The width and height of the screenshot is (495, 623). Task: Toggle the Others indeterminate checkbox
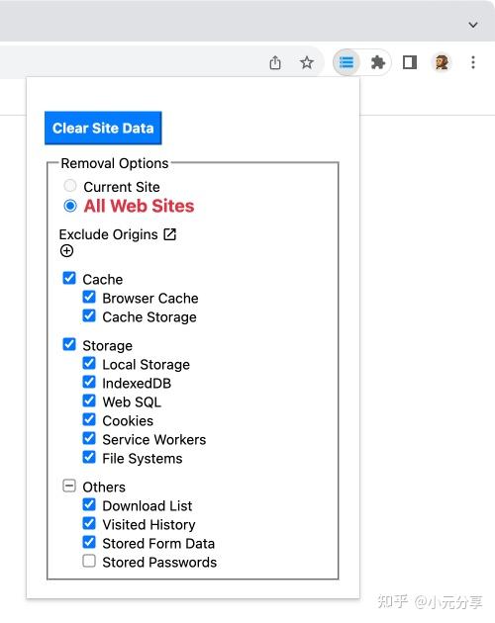tap(69, 486)
